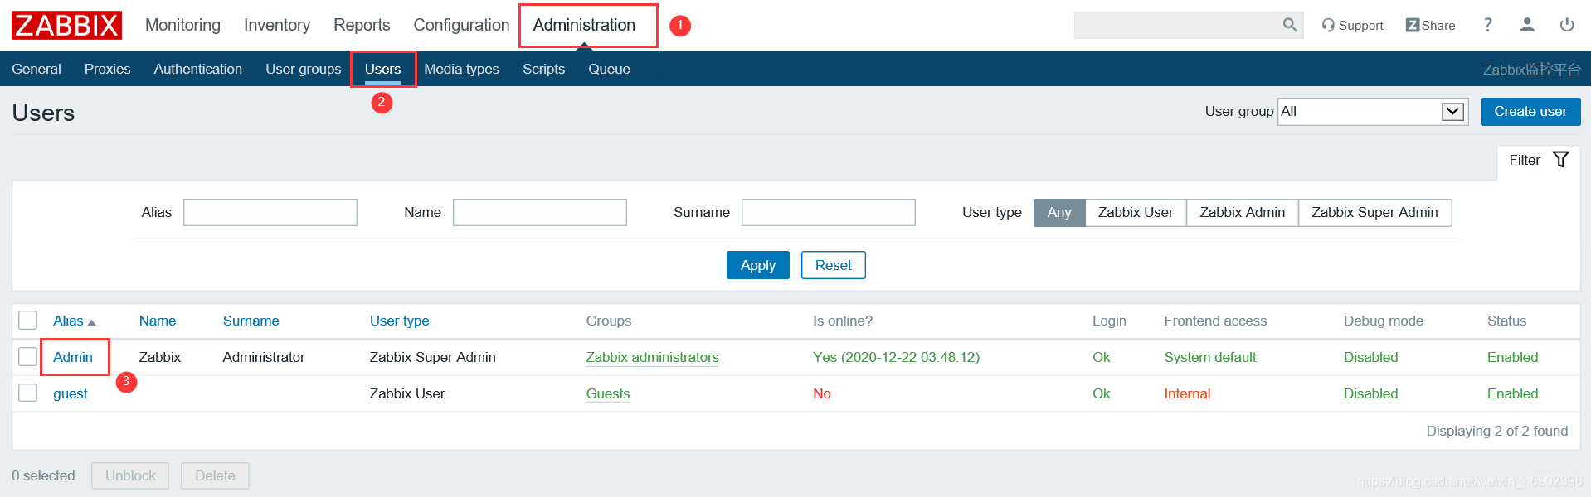Click the Zabbix logo
Viewport: 1591px width, 497px height.
click(66, 25)
